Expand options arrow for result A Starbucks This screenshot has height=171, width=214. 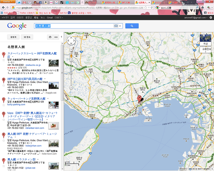point(12,57)
